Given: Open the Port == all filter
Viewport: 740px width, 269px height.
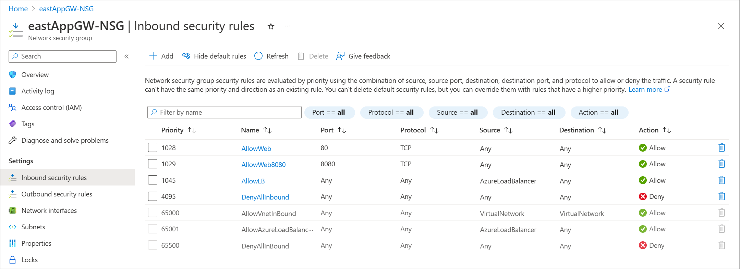Looking at the screenshot, I should [329, 112].
